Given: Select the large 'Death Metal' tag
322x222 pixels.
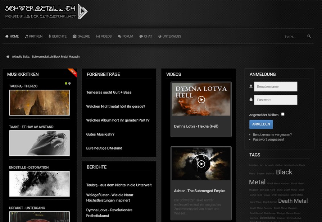Looking at the screenshot, I should 293,201.
